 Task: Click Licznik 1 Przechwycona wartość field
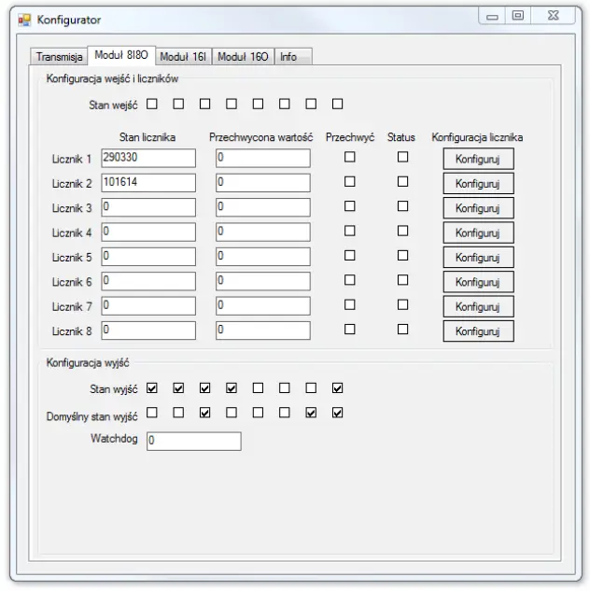coord(263,158)
